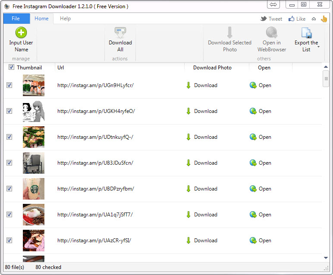Viewport: 333px width, 275px height.
Task: Open the File menu
Action: tap(16, 19)
